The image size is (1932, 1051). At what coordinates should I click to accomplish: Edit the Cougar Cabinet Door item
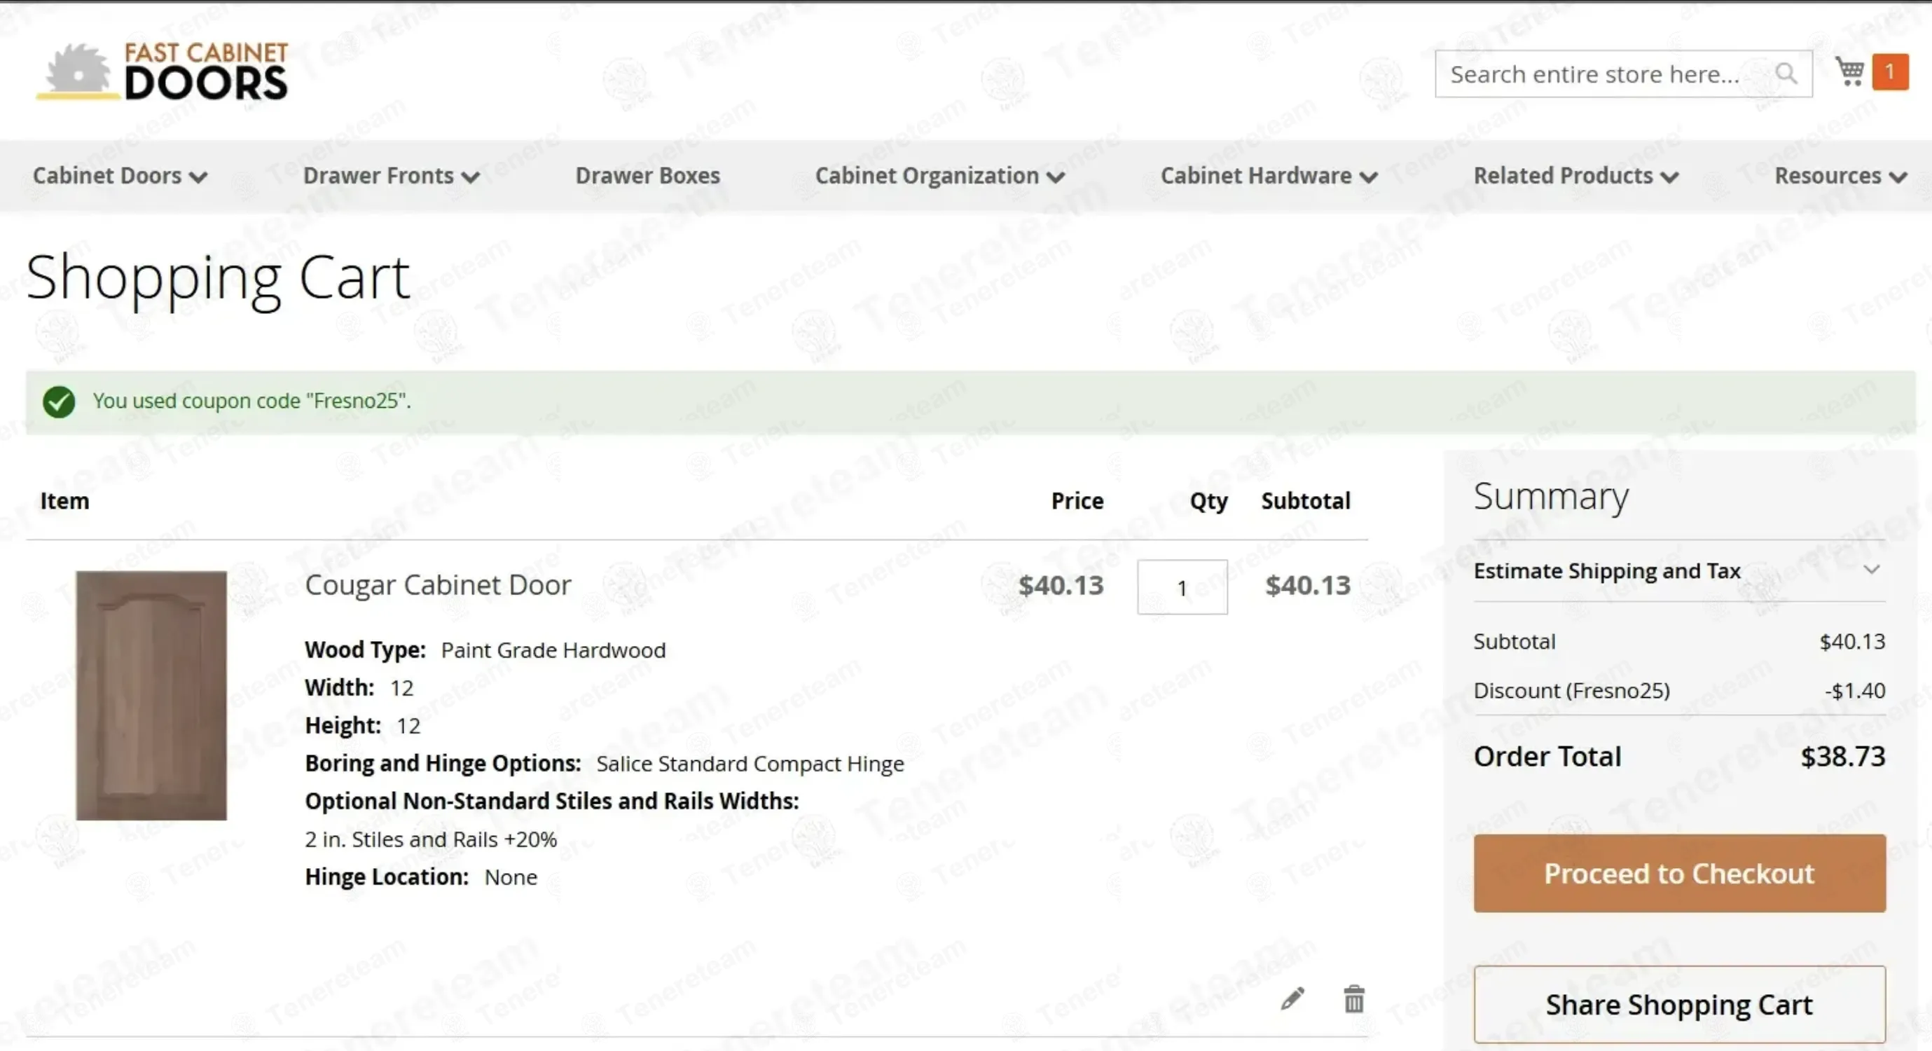coord(1292,998)
